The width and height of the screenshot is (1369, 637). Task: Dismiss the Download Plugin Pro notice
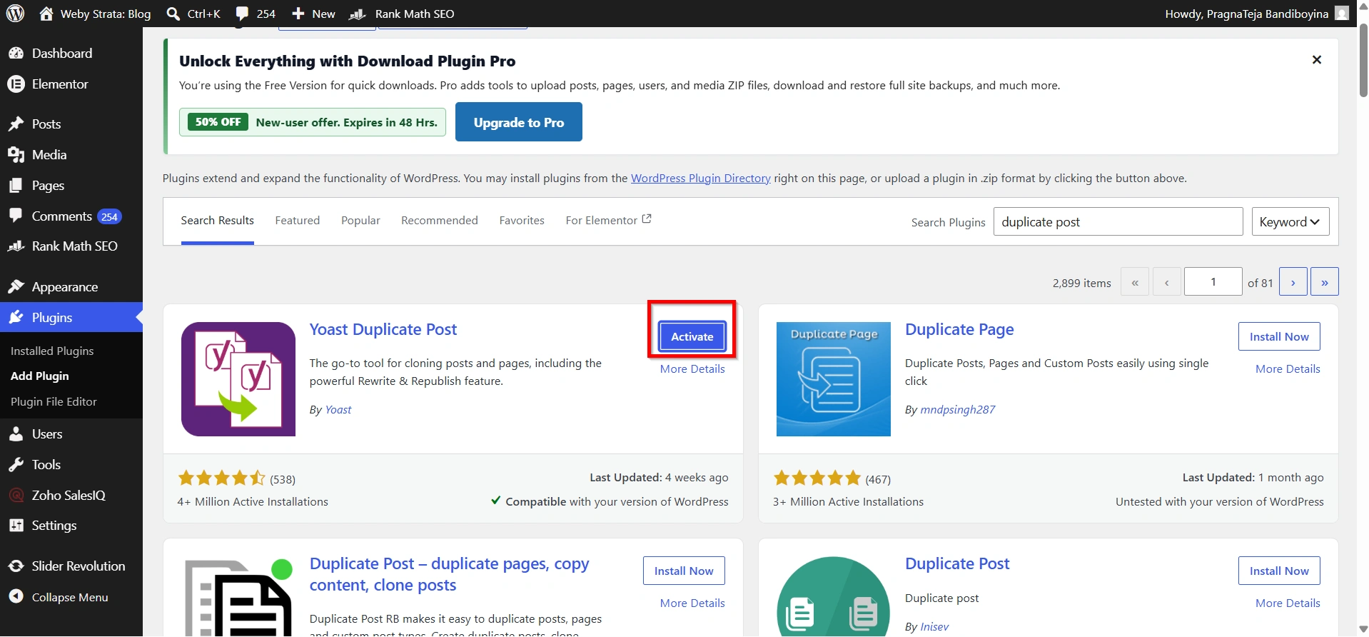tap(1317, 60)
